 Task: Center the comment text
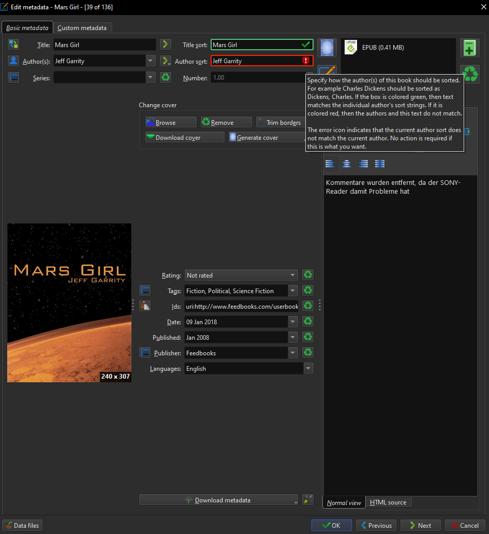pos(346,164)
